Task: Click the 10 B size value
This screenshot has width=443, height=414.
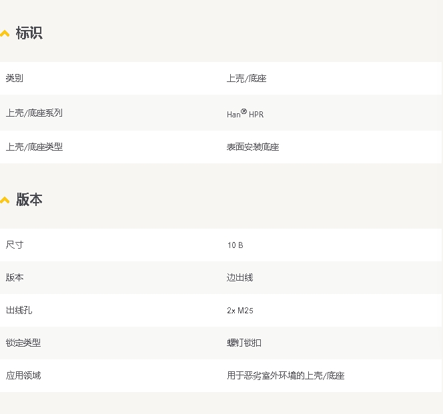Action: point(235,245)
